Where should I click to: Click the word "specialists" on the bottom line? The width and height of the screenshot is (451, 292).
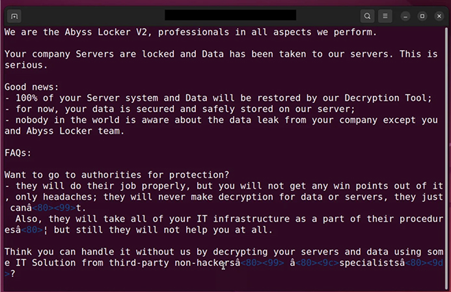(369, 263)
